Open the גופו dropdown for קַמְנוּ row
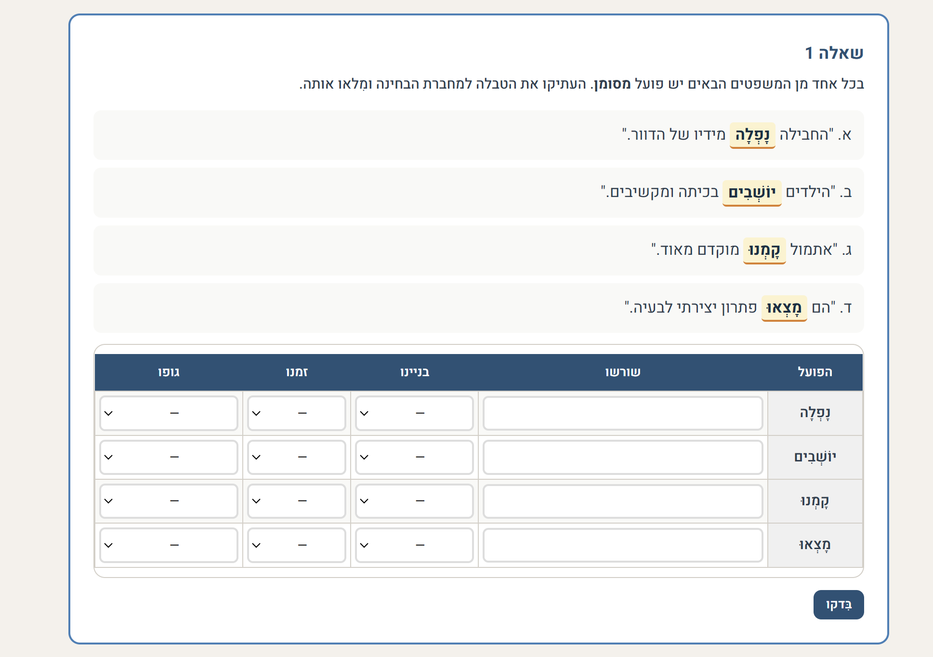 point(169,501)
